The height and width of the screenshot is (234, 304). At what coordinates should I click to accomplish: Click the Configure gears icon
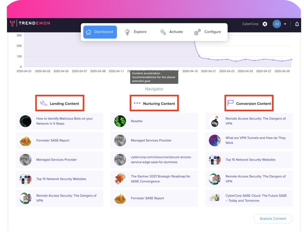point(197,32)
